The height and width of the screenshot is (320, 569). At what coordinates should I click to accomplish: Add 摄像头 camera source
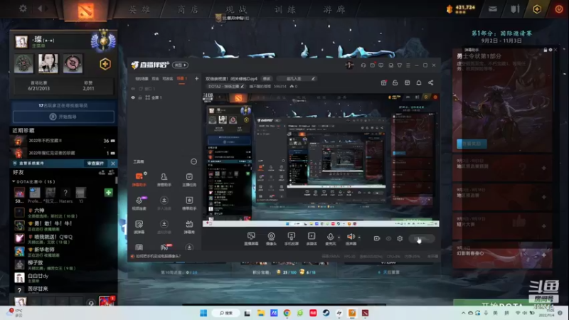(271, 239)
